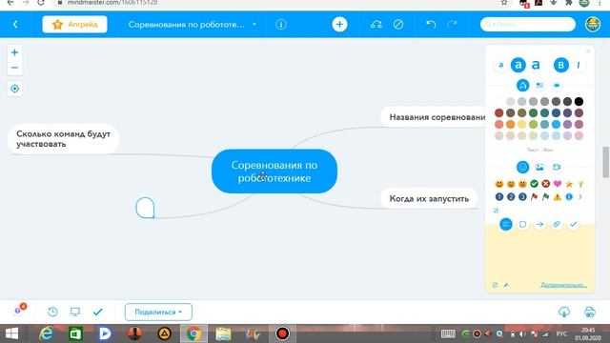Add the pink heart icon
Image resolution: width=610 pixels, height=343 pixels.
(x=558, y=184)
